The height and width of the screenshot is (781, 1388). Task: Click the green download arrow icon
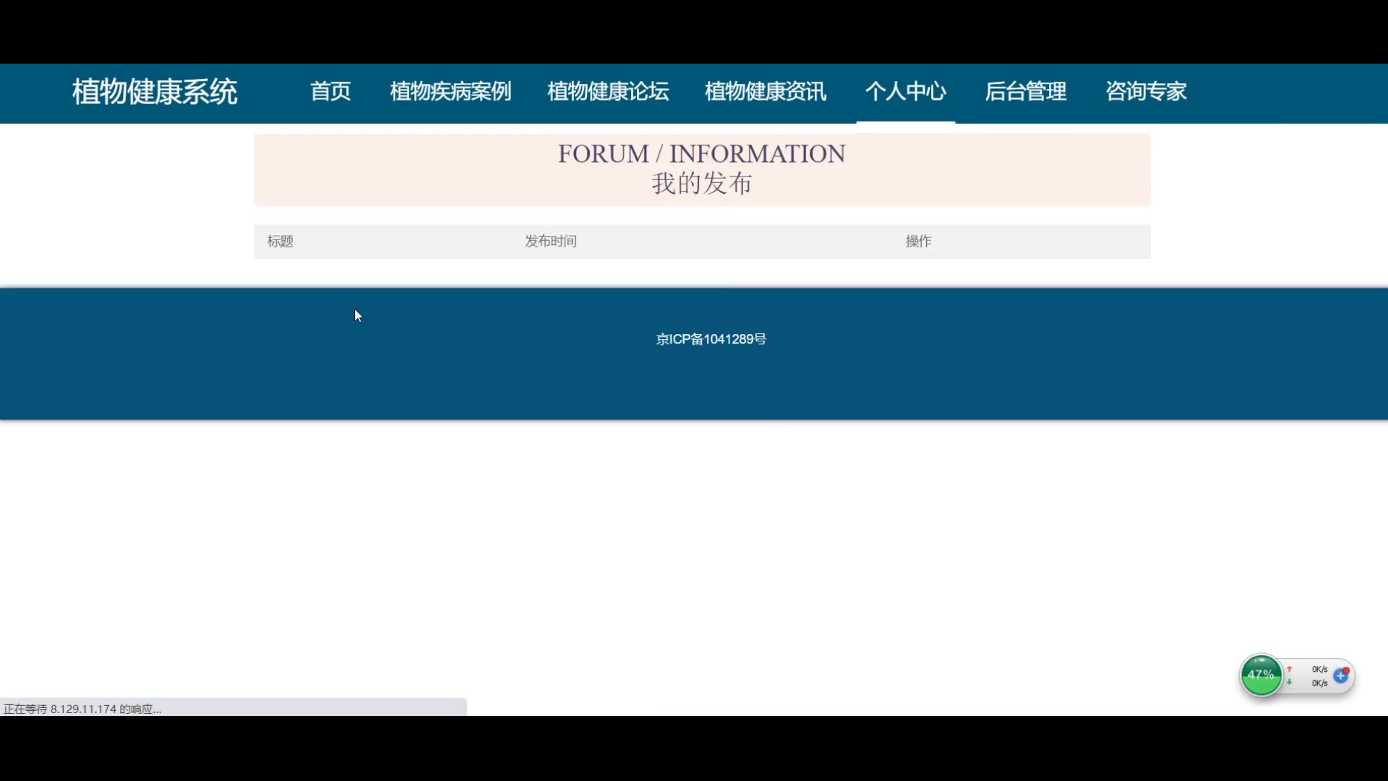pyautogui.click(x=1290, y=683)
